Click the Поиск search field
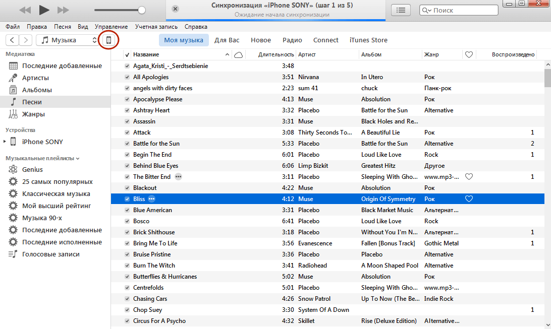 (459, 10)
